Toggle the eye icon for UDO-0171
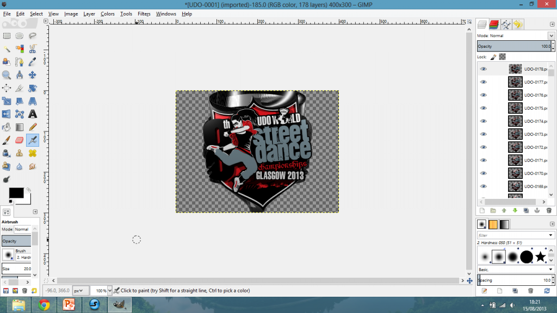557x313 pixels. (x=484, y=160)
